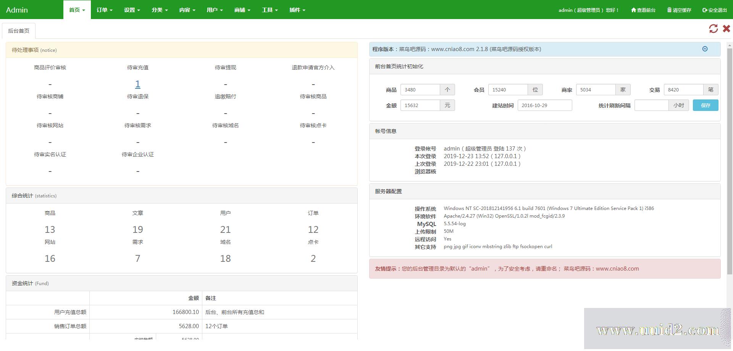Expand the 插件 dropdown menu

coord(297,10)
